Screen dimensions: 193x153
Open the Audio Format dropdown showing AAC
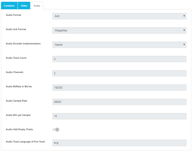pos(119,16)
